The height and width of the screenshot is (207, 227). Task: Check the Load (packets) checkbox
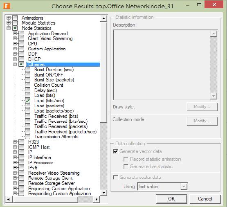tap(27, 106)
